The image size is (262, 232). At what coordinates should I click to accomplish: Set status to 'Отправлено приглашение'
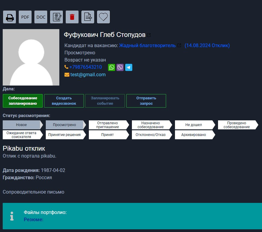pyautogui.click(x=107, y=125)
